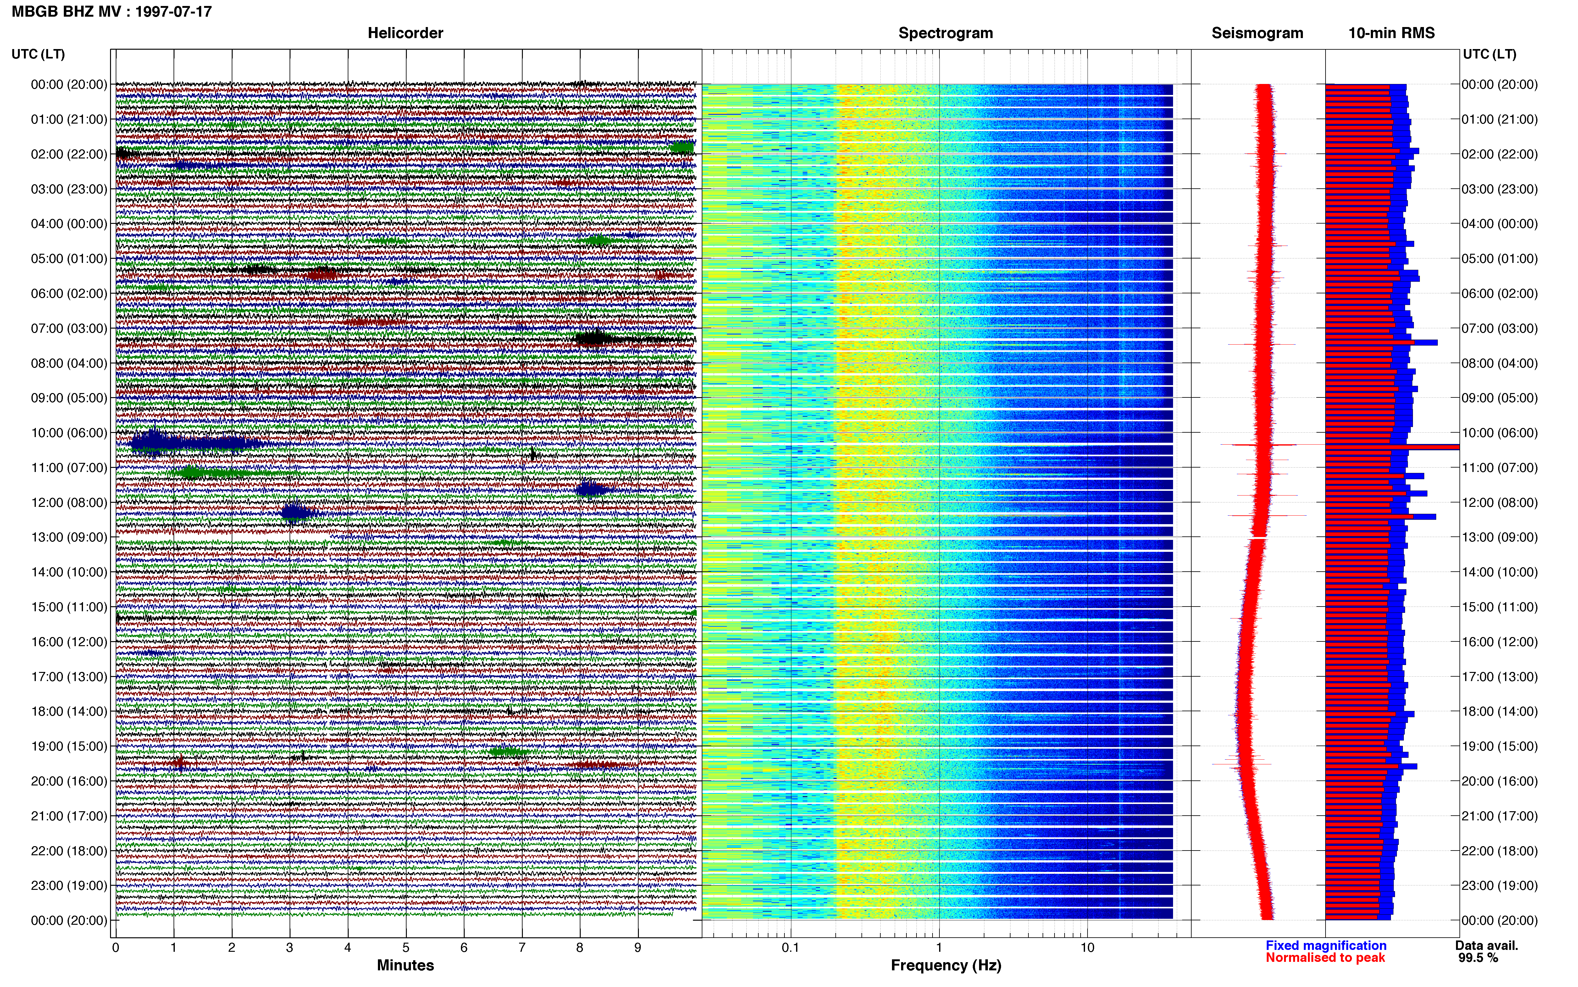Click left time label '07:00 (03:00)'
Viewport: 1578px width, 987px height.
[x=69, y=328]
